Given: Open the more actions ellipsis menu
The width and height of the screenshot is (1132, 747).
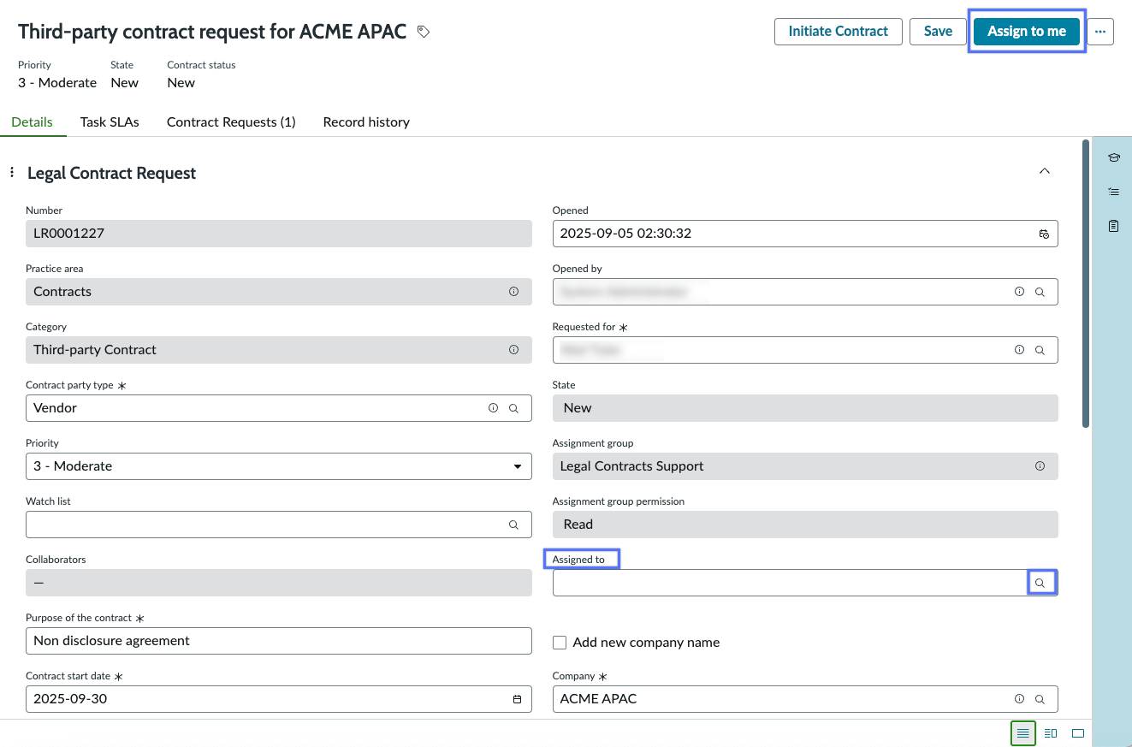Looking at the screenshot, I should [x=1100, y=32].
